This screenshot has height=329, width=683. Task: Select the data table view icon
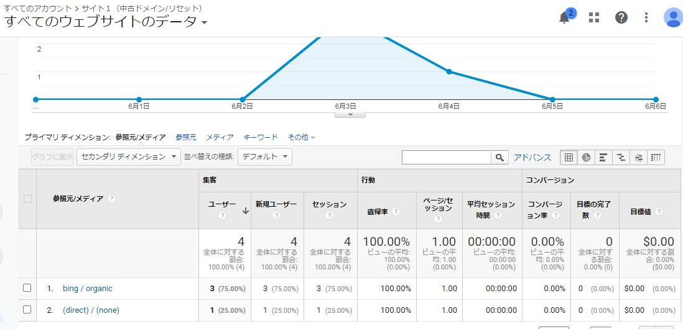pos(569,158)
